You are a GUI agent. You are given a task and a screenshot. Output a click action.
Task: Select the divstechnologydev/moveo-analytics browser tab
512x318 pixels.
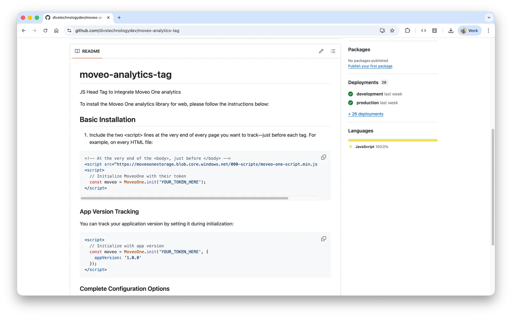click(78, 18)
